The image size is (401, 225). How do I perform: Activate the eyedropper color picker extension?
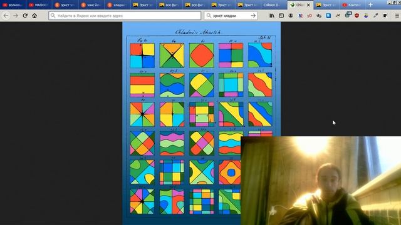click(375, 16)
